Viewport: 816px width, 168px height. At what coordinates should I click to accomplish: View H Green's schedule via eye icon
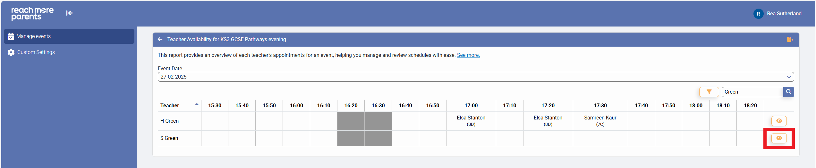pyautogui.click(x=779, y=121)
